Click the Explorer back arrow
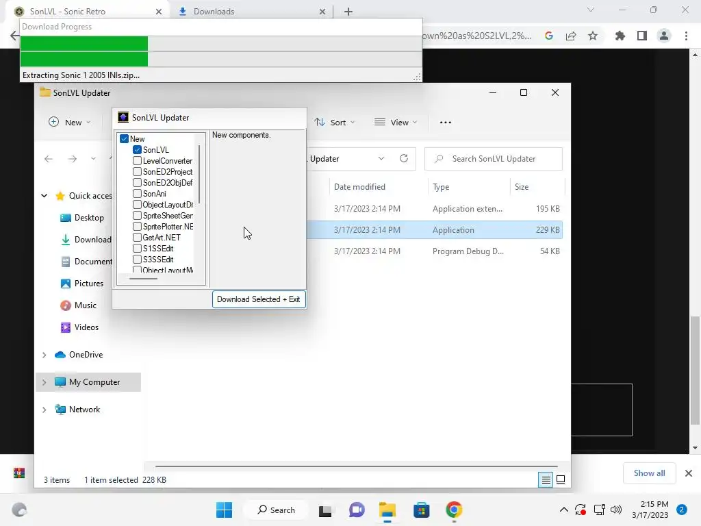 tap(49, 159)
